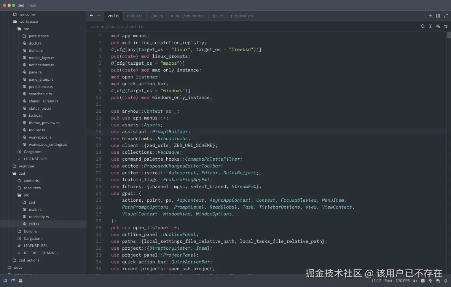
Task: Expand the zed_actions folder
Action: coord(43,260)
